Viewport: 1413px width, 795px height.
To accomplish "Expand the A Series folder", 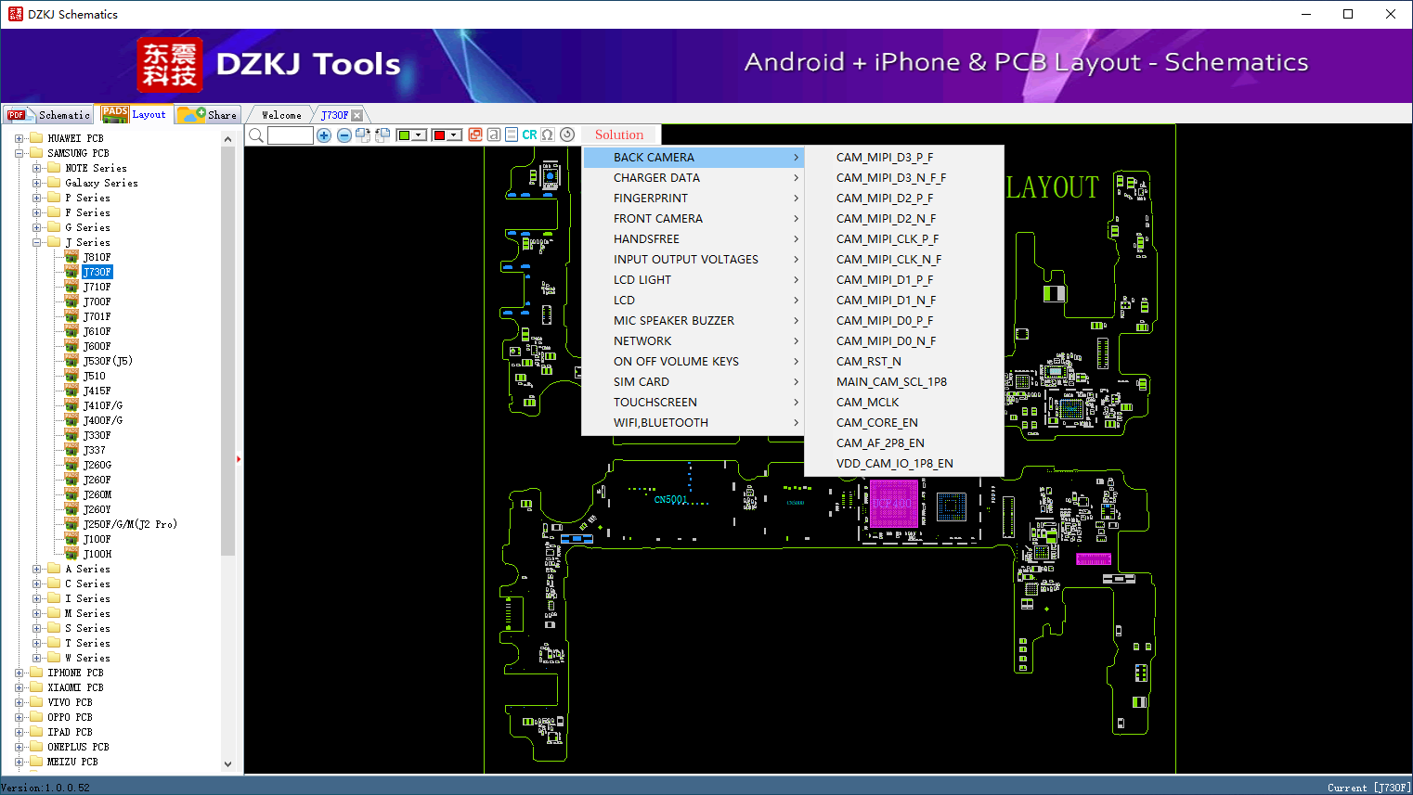I will (37, 569).
